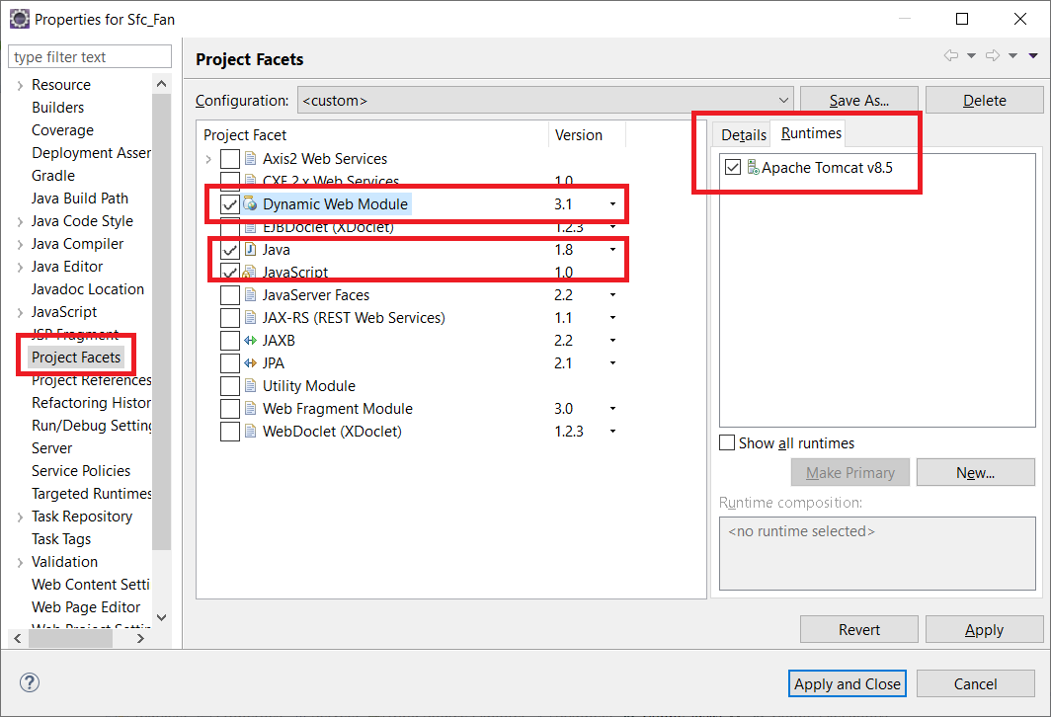Click the JPA facet icon
1051x717 pixels.
coord(250,363)
